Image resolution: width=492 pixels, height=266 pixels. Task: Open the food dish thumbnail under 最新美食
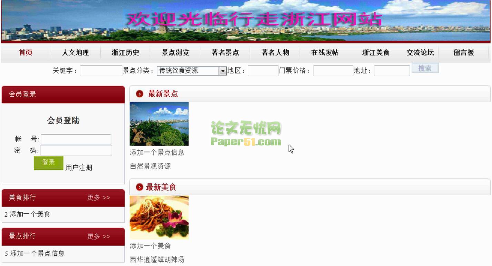(159, 217)
